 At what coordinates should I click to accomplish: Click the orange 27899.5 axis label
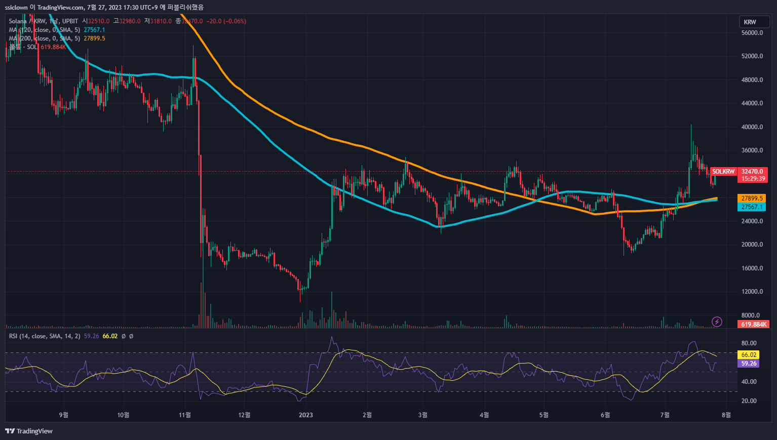752,198
